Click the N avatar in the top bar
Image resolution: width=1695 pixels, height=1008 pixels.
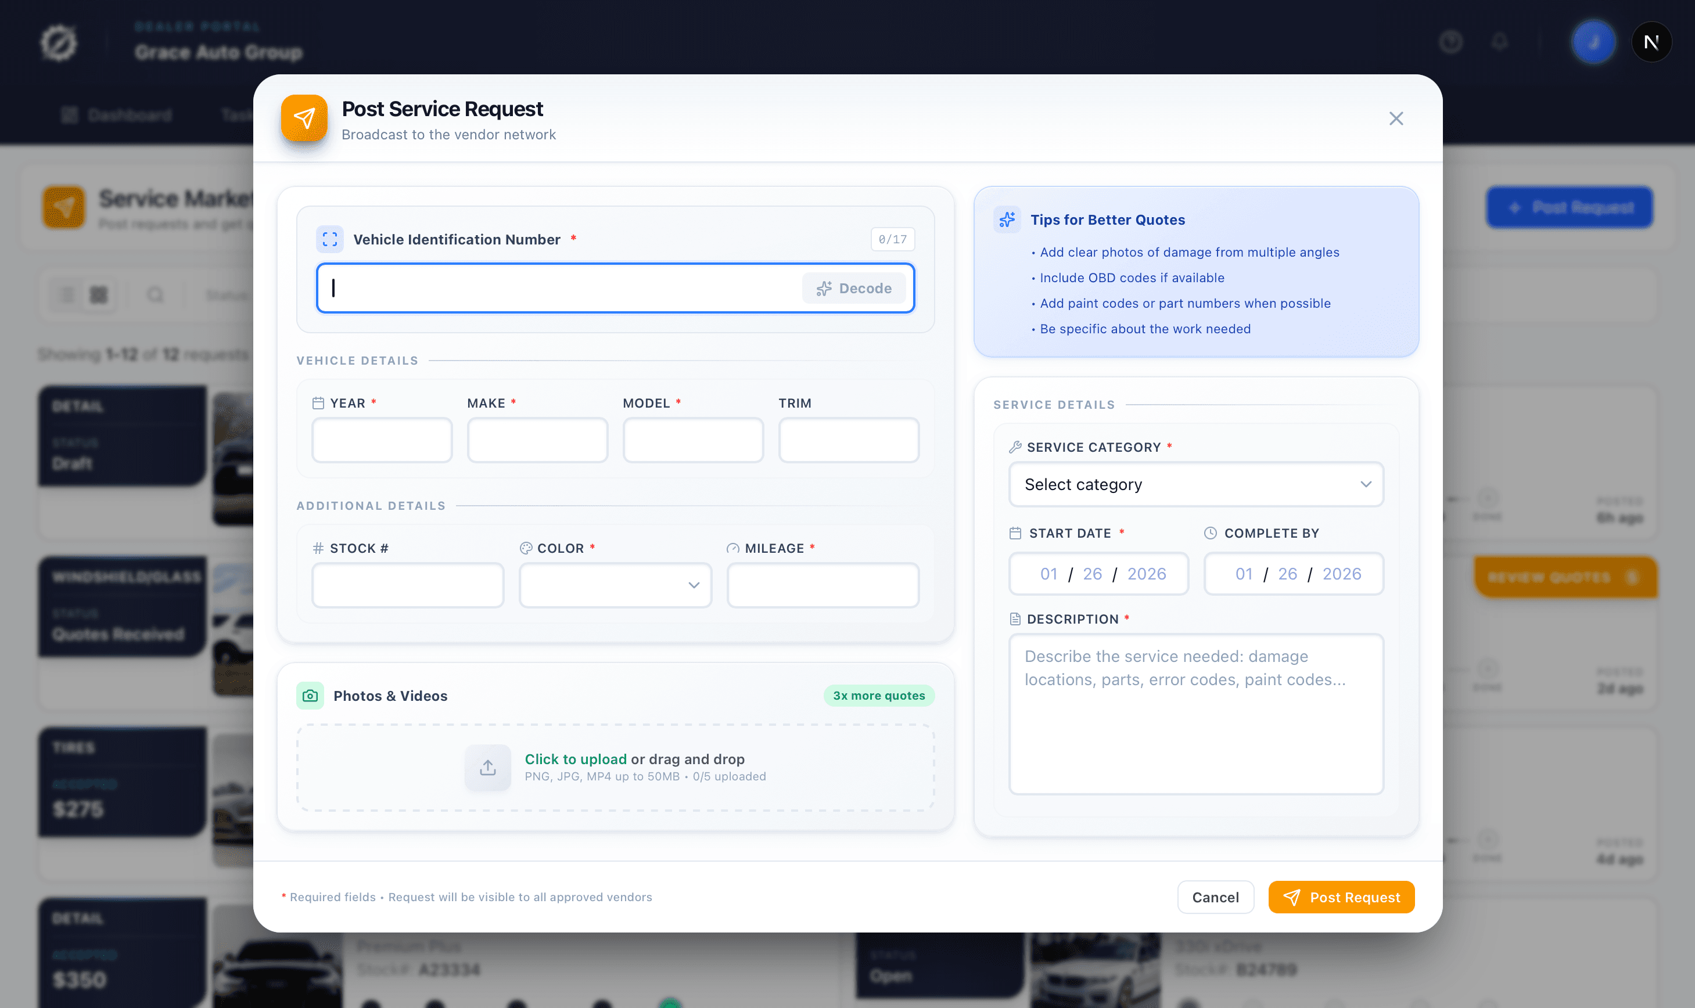(x=1651, y=42)
